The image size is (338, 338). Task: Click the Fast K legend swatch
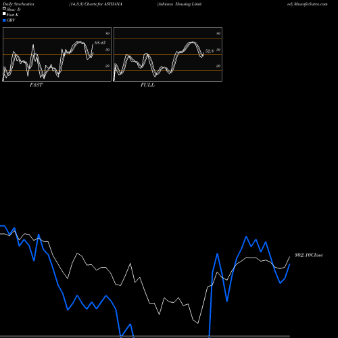pyautogui.click(x=4, y=14)
